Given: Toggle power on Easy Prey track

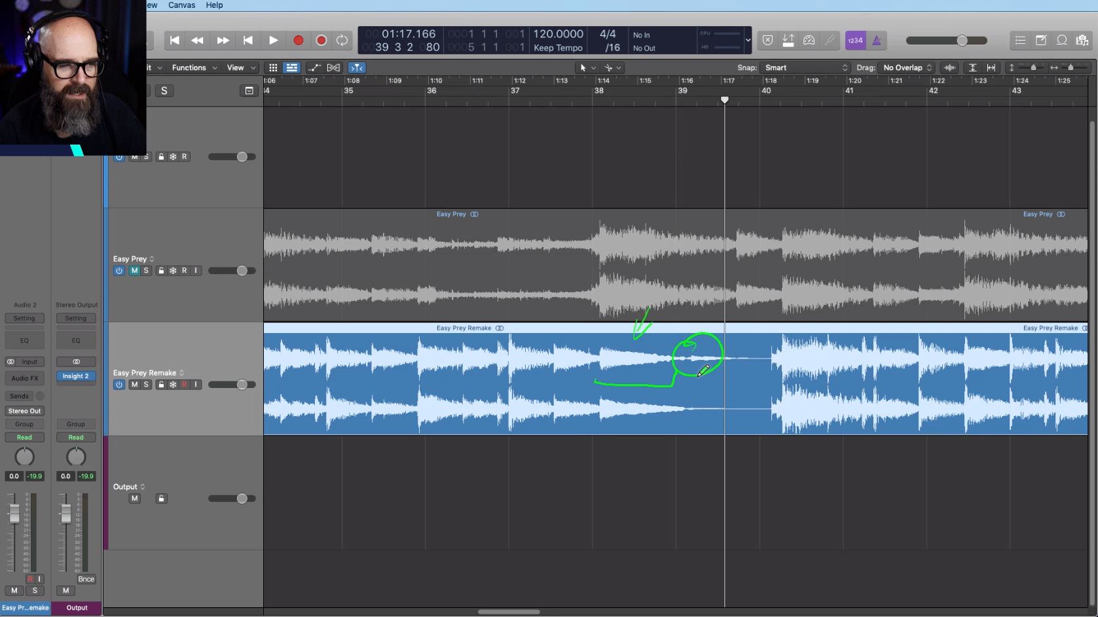Looking at the screenshot, I should coord(119,271).
